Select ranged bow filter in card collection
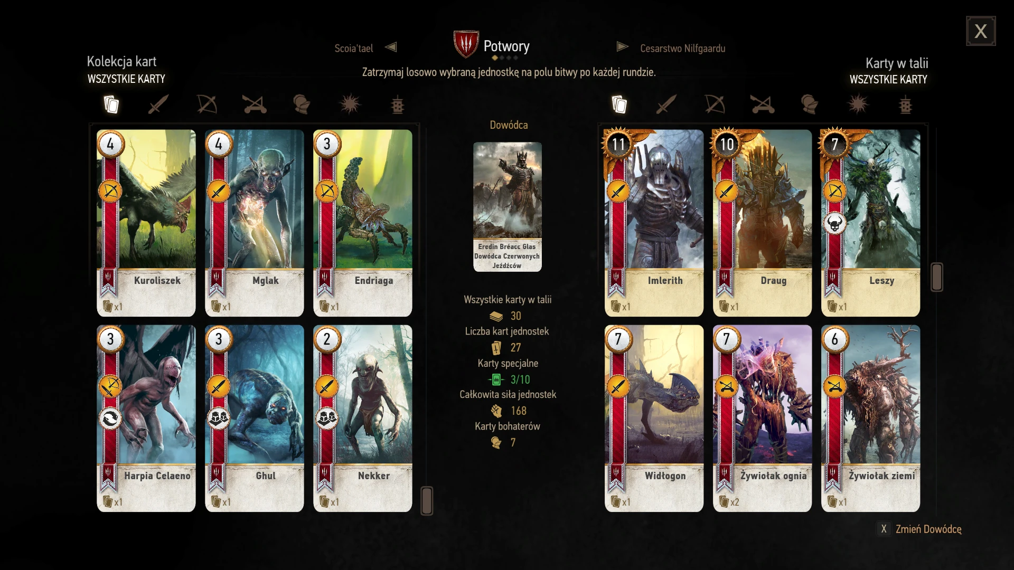 (207, 104)
